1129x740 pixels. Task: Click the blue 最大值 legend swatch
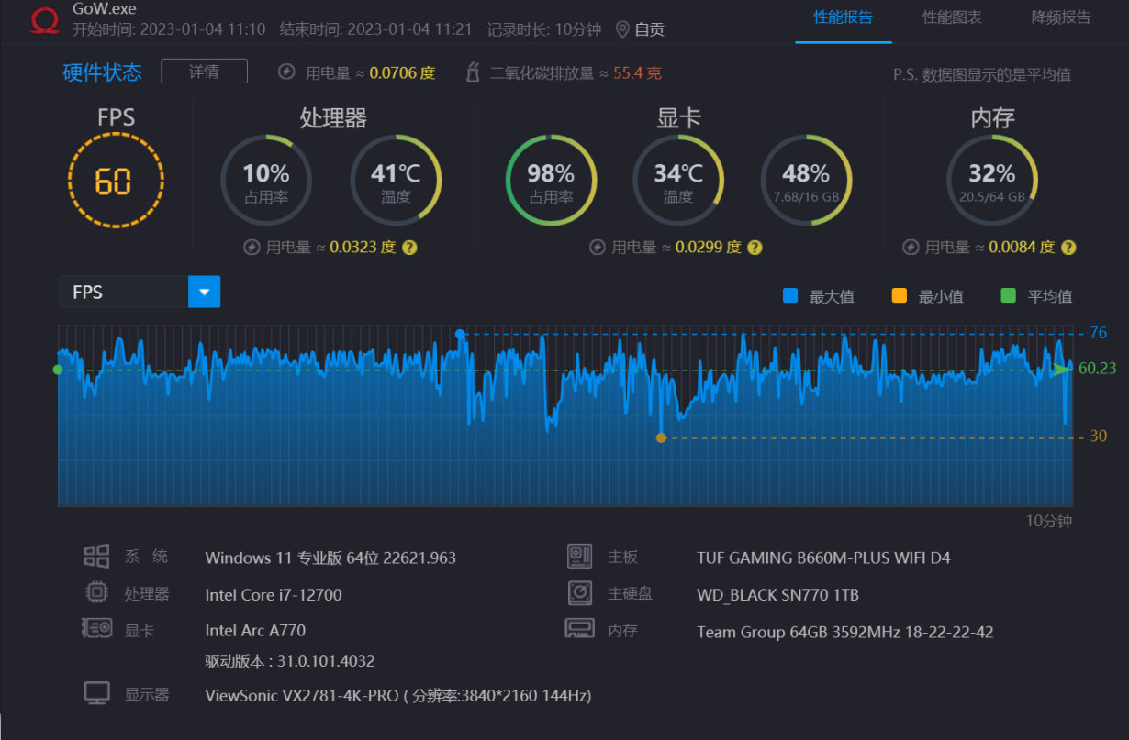click(790, 295)
